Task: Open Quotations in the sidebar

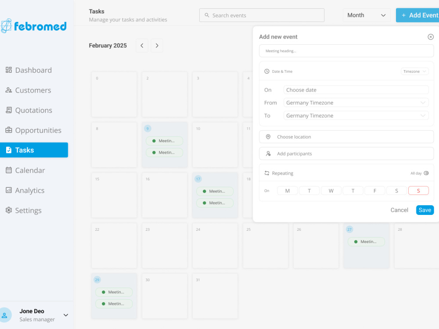Action: 34,110
